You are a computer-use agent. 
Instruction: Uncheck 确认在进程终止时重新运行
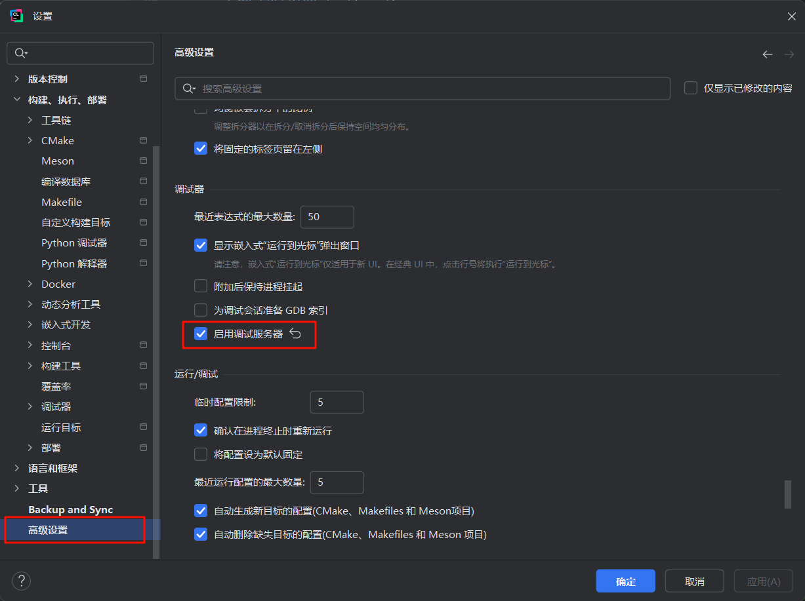pyautogui.click(x=201, y=431)
